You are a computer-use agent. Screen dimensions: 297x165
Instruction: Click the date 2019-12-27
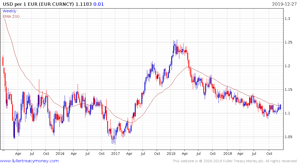[x=284, y=4]
